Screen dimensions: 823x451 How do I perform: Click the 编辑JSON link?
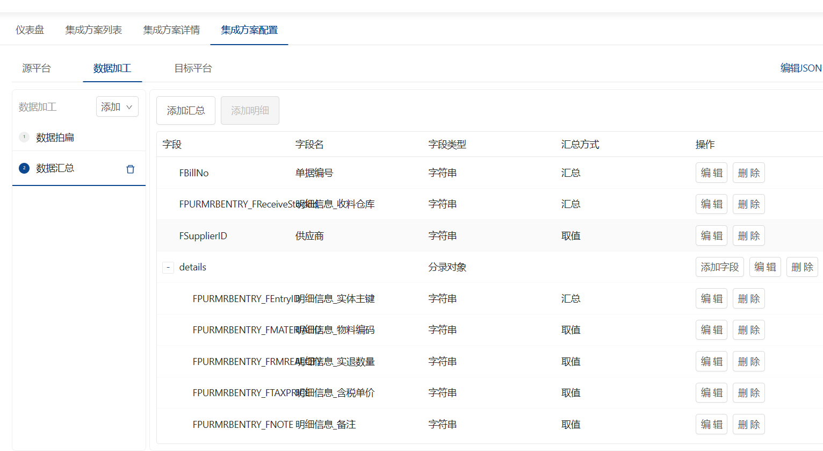click(800, 68)
